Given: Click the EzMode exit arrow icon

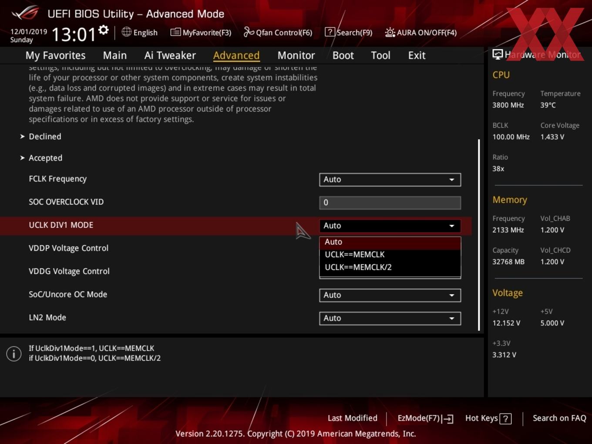Looking at the screenshot, I should click(448, 419).
